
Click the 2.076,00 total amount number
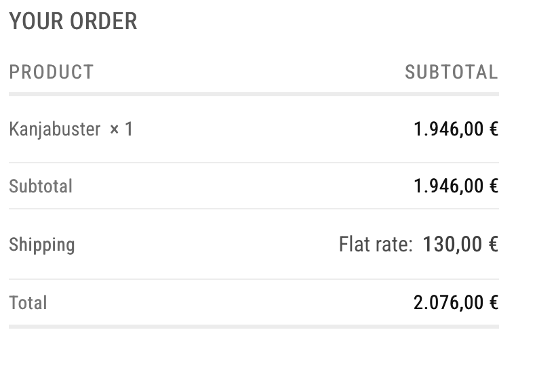[449, 302]
